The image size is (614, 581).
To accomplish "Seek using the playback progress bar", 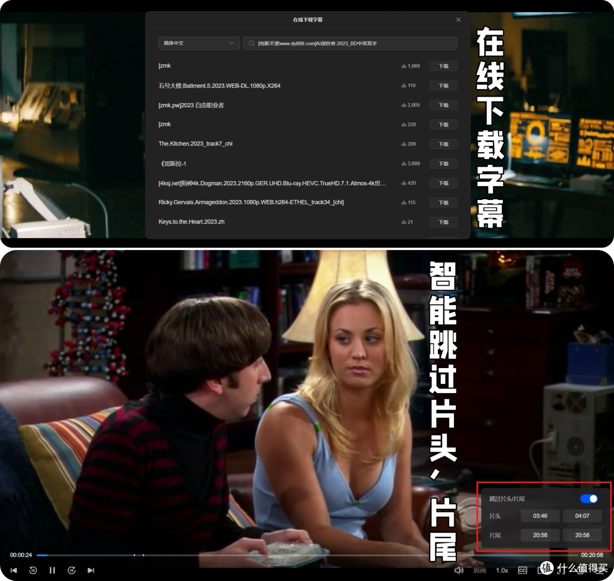I will click(x=307, y=555).
